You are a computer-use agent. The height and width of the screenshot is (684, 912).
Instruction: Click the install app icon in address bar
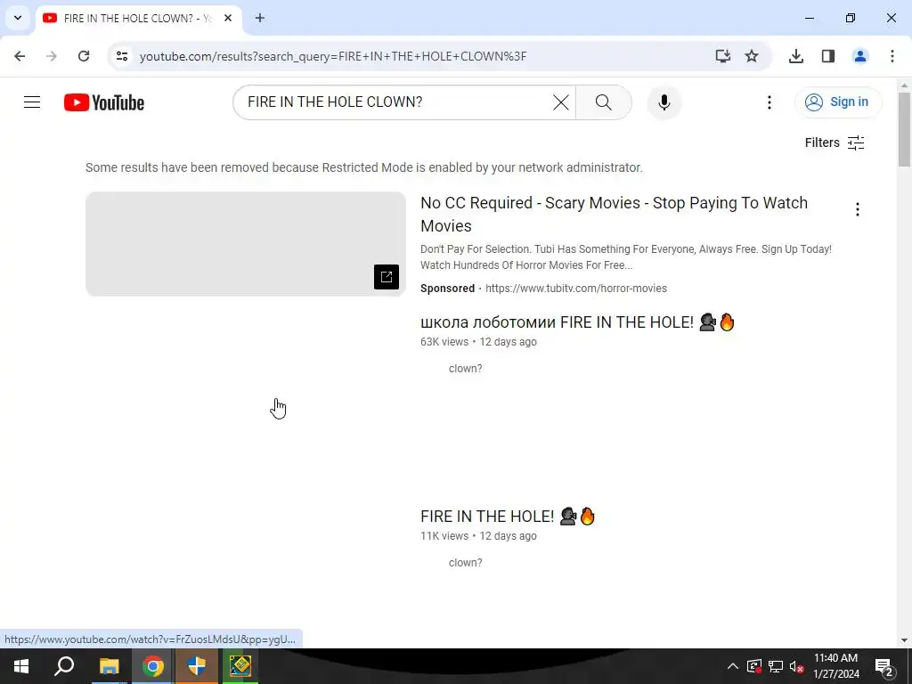[723, 56]
